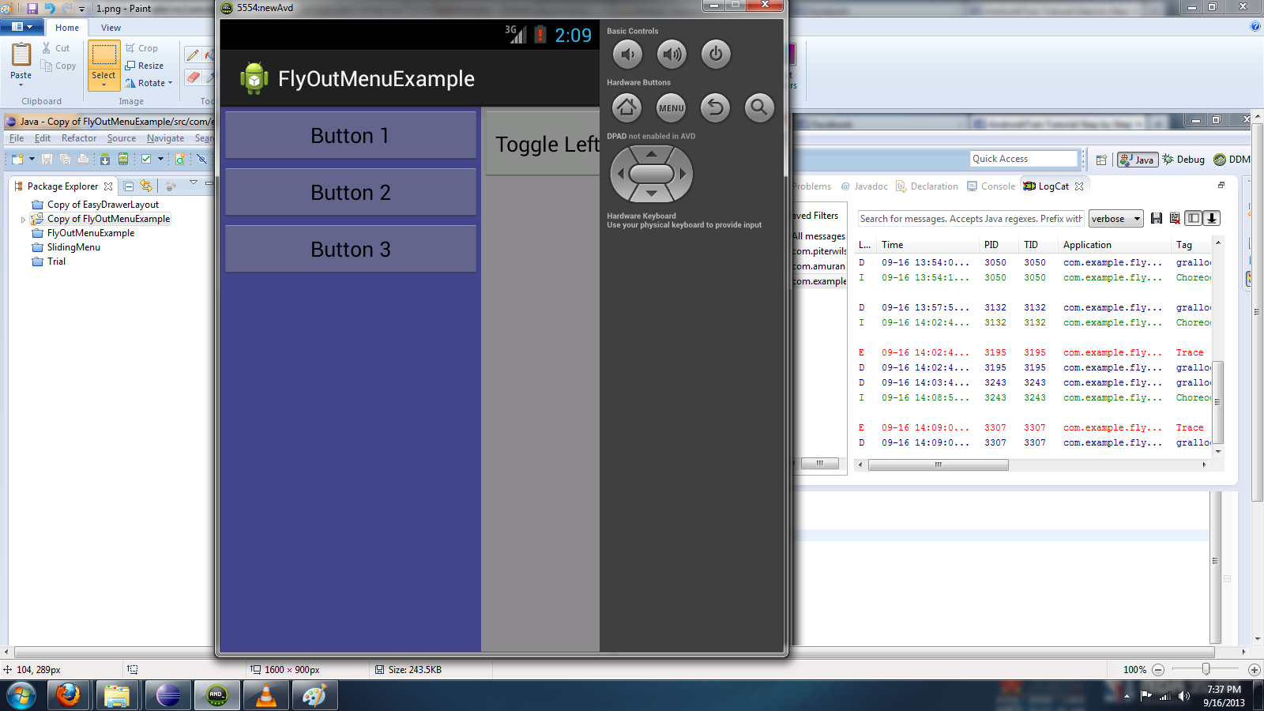The width and height of the screenshot is (1264, 711).
Task: Tap the Toggle Left button in the app
Action: tap(543, 143)
